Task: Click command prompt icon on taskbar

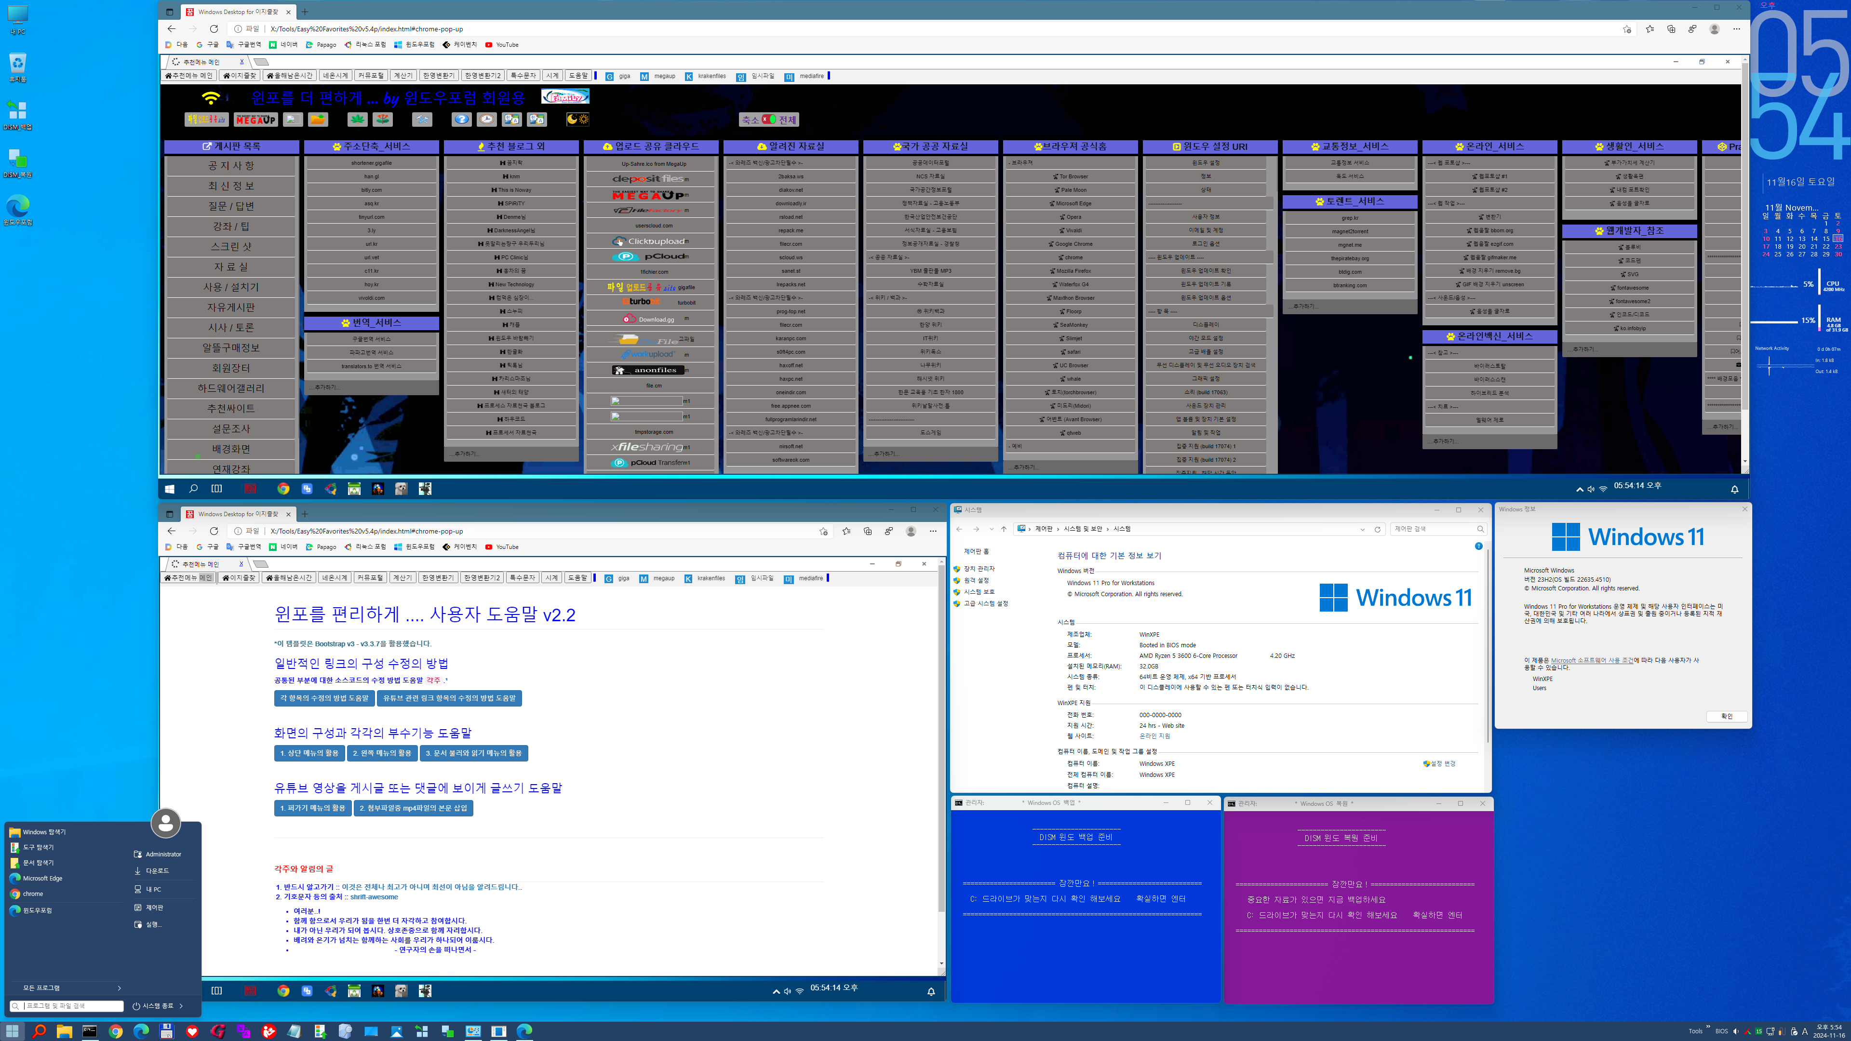Action: [x=90, y=1032]
